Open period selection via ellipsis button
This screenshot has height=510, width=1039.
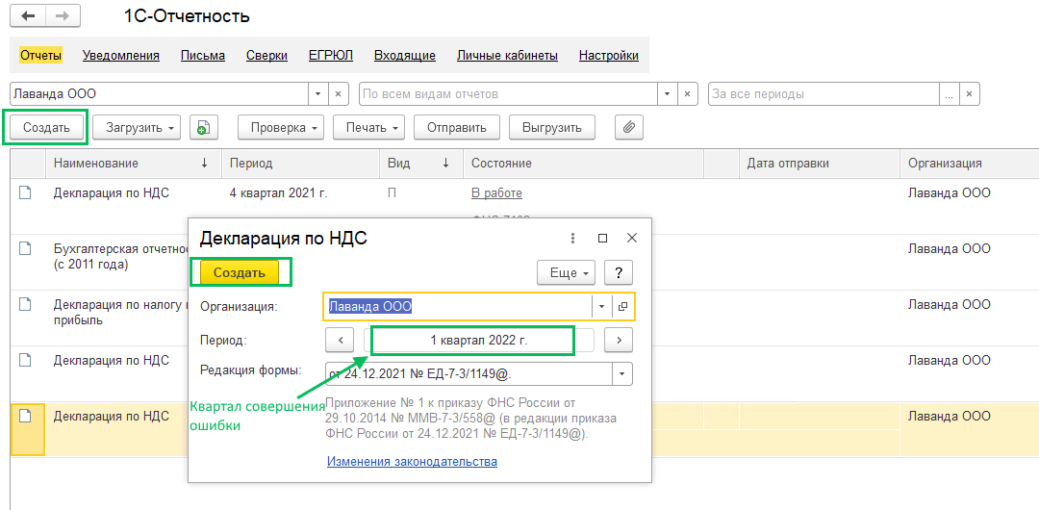949,94
